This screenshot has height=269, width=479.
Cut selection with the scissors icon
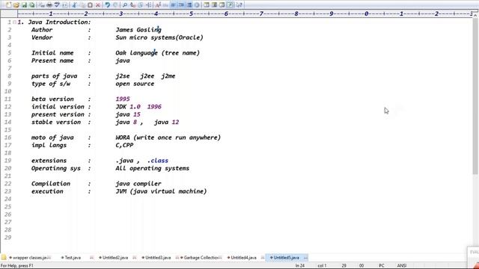point(74,5)
